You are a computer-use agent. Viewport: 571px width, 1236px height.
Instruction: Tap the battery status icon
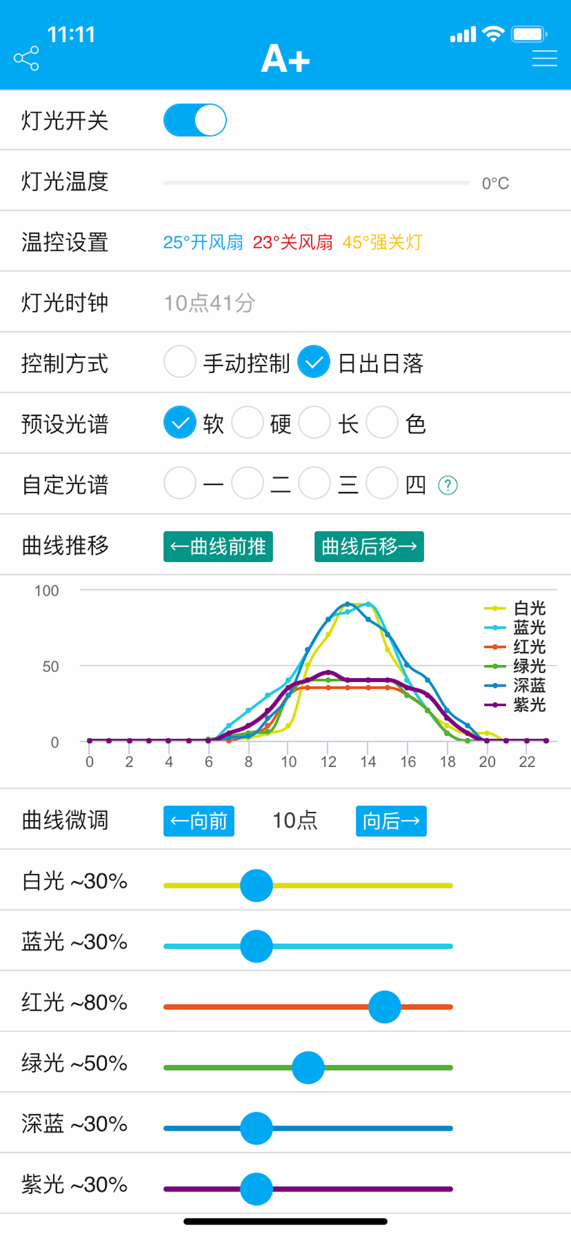pyautogui.click(x=529, y=34)
